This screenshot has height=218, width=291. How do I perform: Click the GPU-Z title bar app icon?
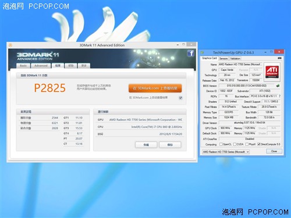(203, 52)
